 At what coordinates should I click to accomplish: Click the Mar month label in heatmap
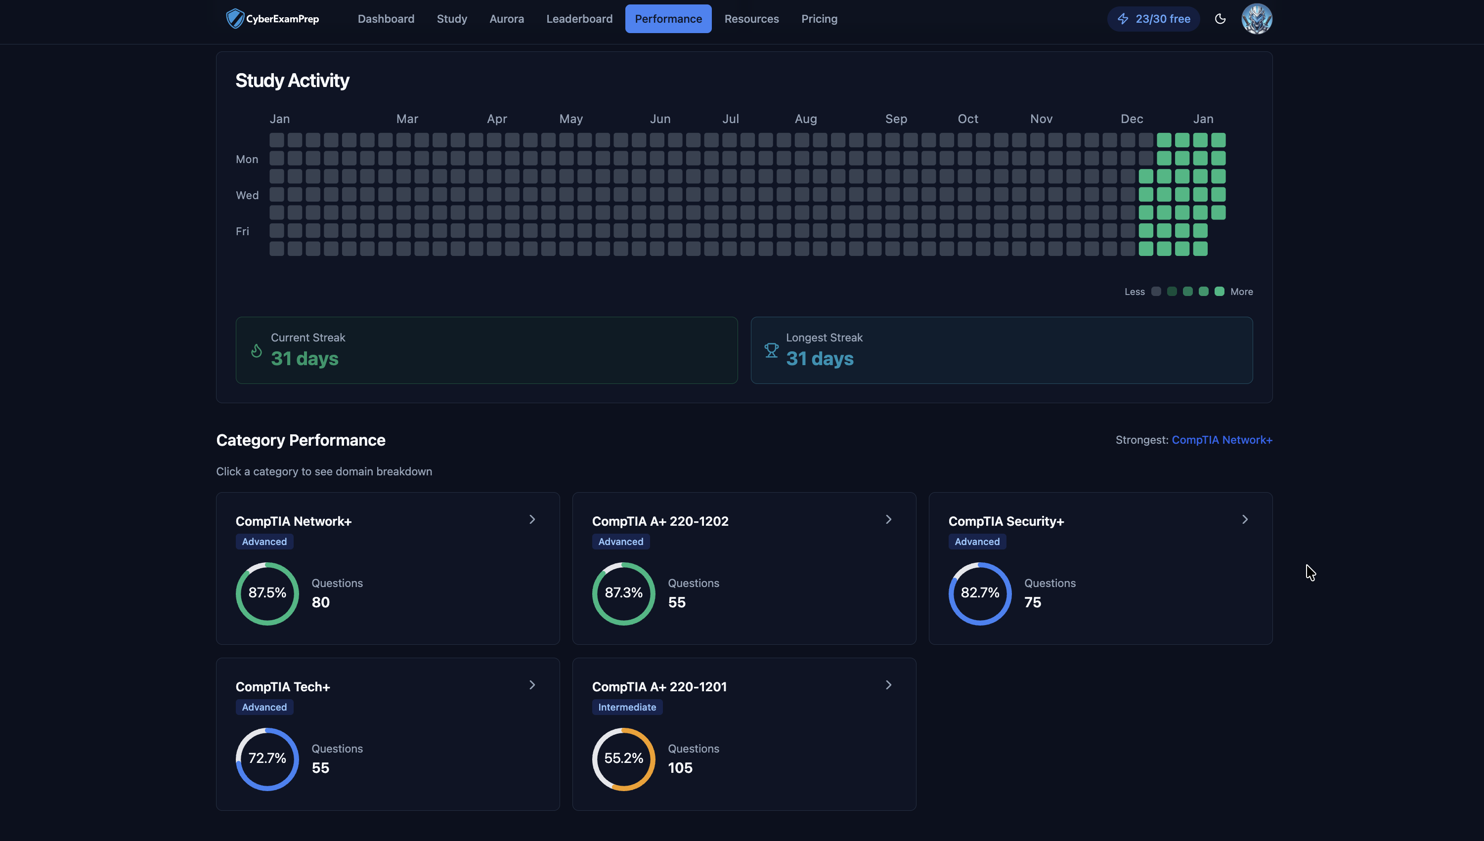coord(407,119)
